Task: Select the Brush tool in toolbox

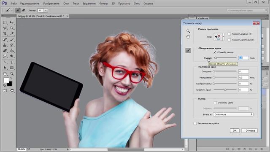Action: coord(12,40)
